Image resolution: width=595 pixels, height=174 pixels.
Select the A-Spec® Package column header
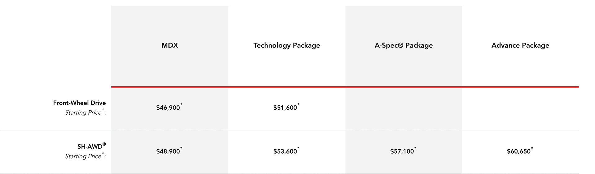(x=403, y=45)
